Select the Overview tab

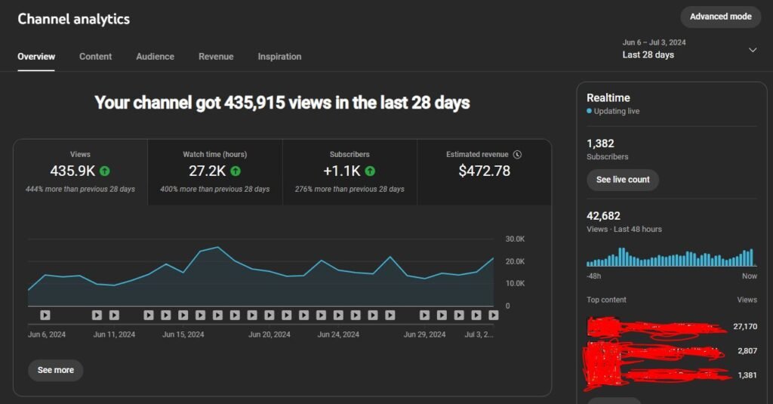pyautogui.click(x=36, y=57)
